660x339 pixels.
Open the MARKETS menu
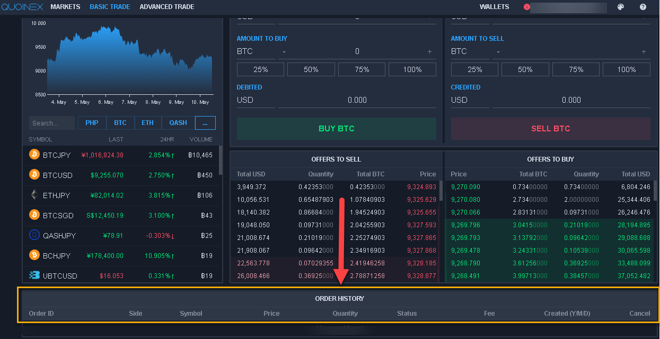65,7
